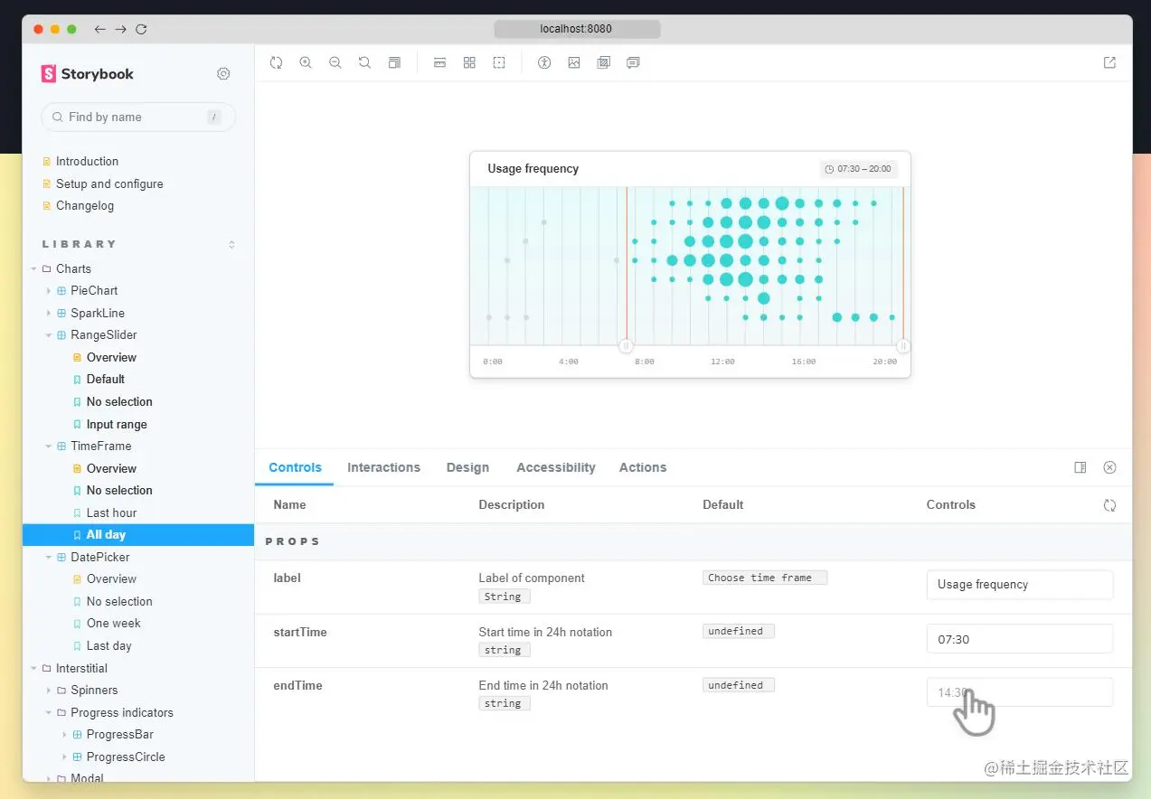Remount the component with the sync icon
1151x799 pixels.
(277, 62)
